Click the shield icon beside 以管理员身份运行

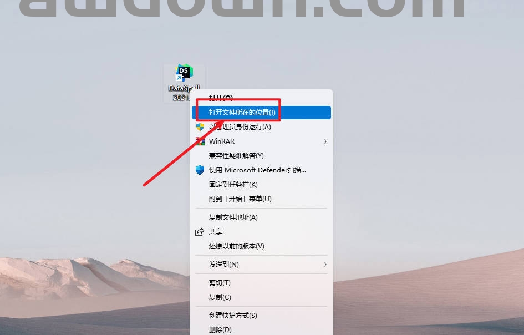[200, 127]
